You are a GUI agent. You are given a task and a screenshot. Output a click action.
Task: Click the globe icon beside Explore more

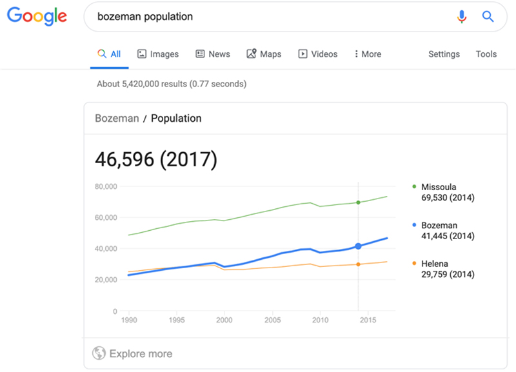coord(99,353)
